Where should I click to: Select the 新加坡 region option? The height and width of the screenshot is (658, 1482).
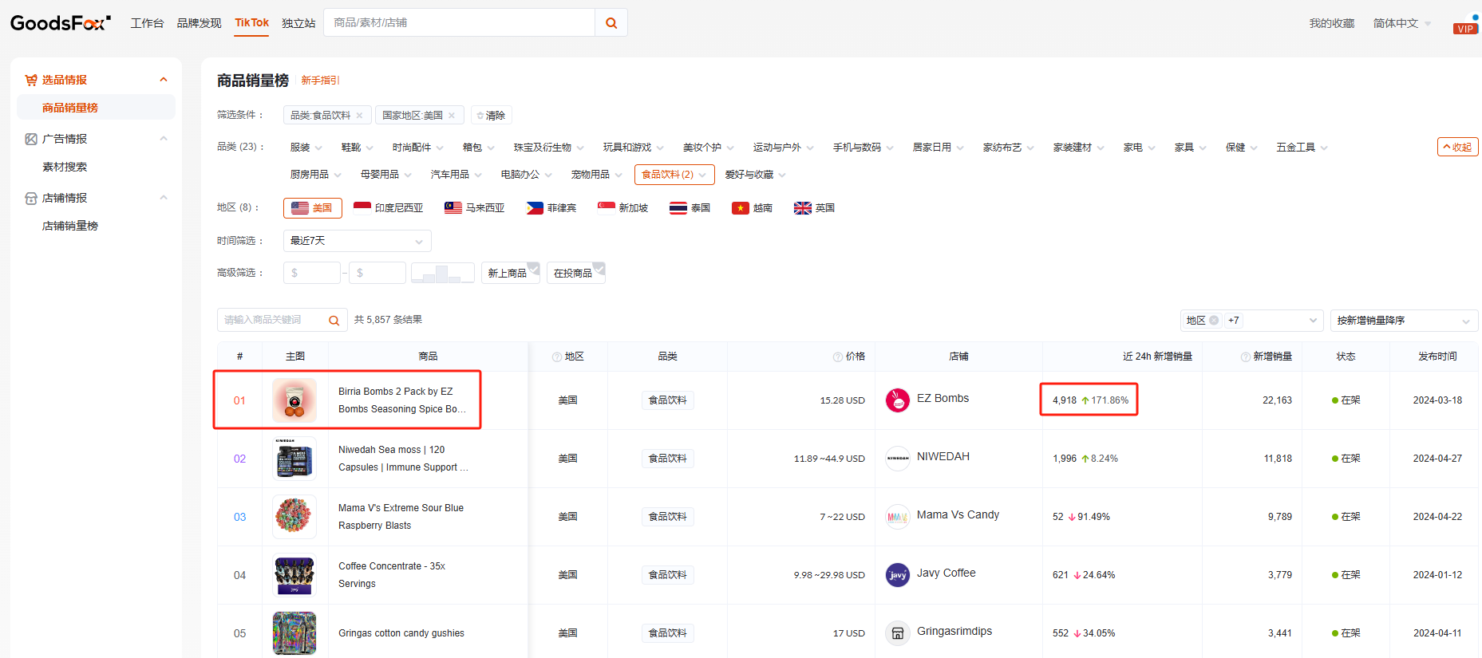click(x=623, y=208)
